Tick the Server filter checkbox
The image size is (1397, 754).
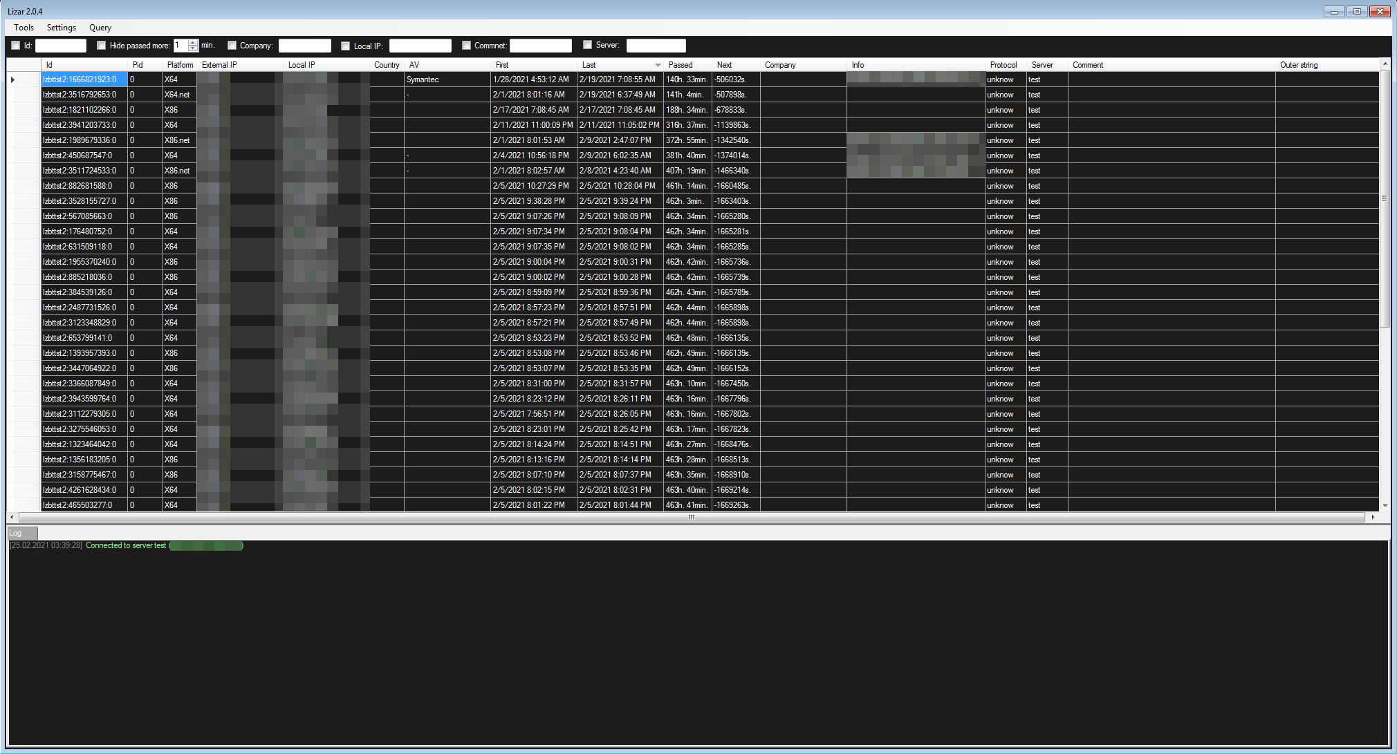(588, 45)
